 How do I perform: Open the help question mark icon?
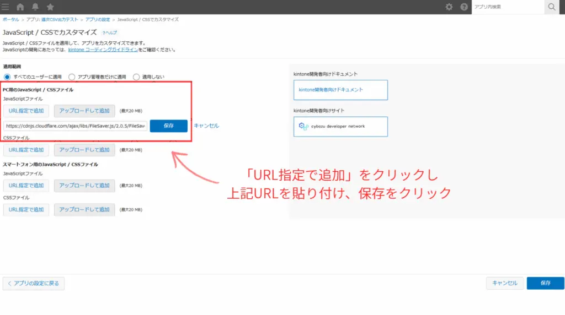464,7
